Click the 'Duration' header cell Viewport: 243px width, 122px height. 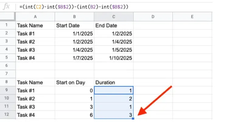coord(114,82)
